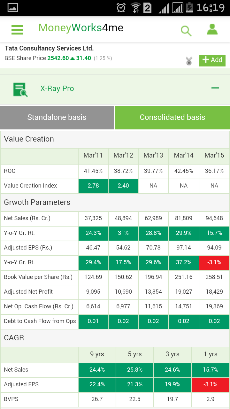Screen dimensions: 230x409
Task: Tap the gallery notification icon in status bar
Action: pos(13,8)
